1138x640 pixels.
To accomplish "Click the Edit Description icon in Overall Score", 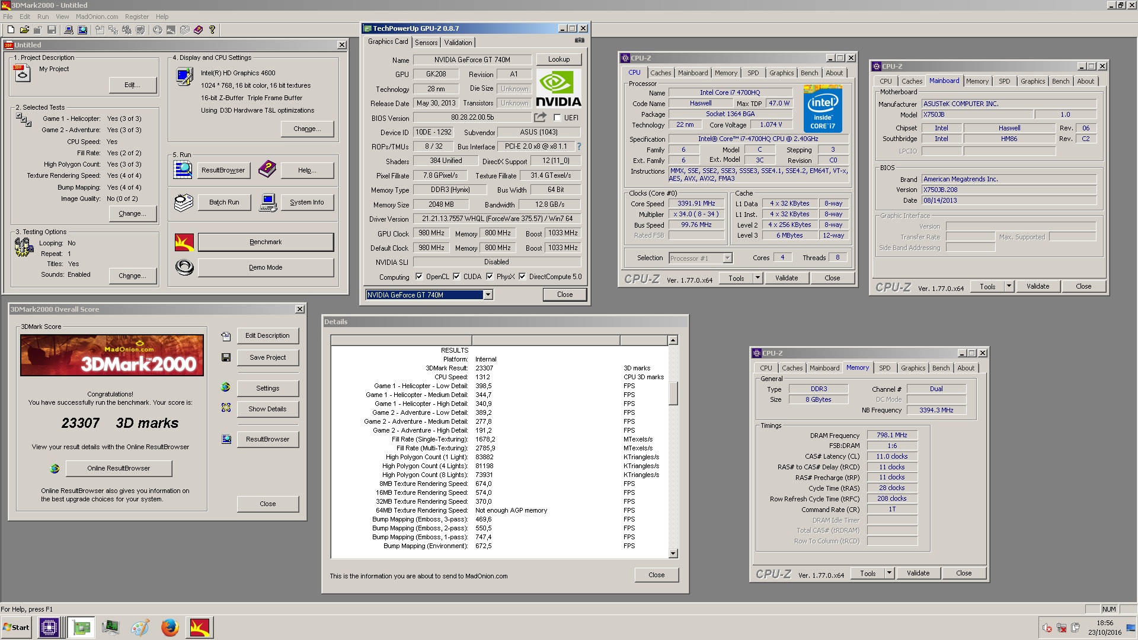I will tap(226, 336).
